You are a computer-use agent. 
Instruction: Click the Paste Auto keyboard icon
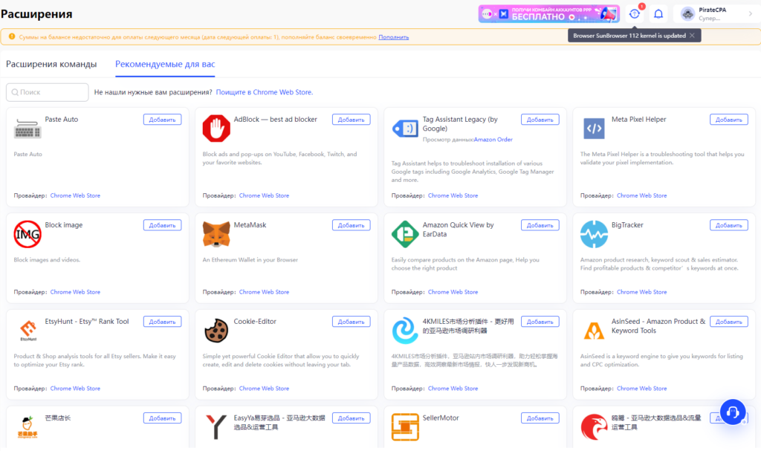pyautogui.click(x=27, y=129)
